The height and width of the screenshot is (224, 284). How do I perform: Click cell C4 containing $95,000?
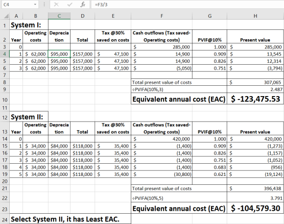[x=59, y=54]
